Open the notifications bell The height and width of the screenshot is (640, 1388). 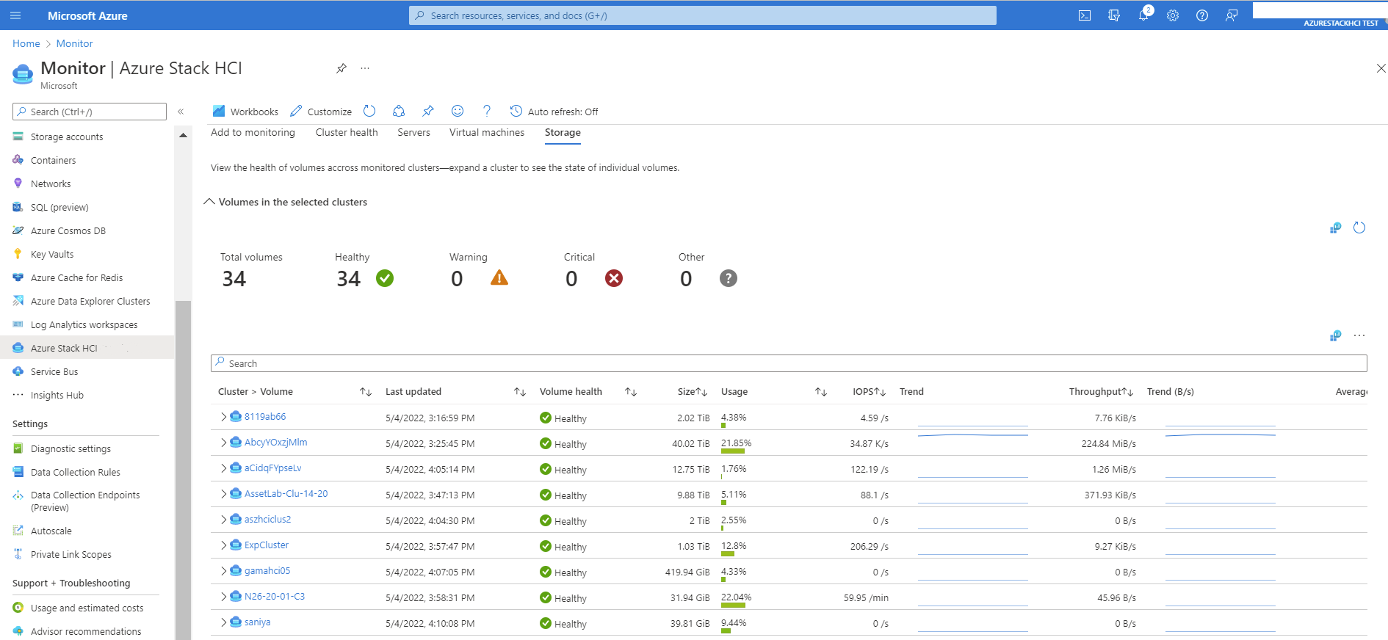click(1143, 15)
